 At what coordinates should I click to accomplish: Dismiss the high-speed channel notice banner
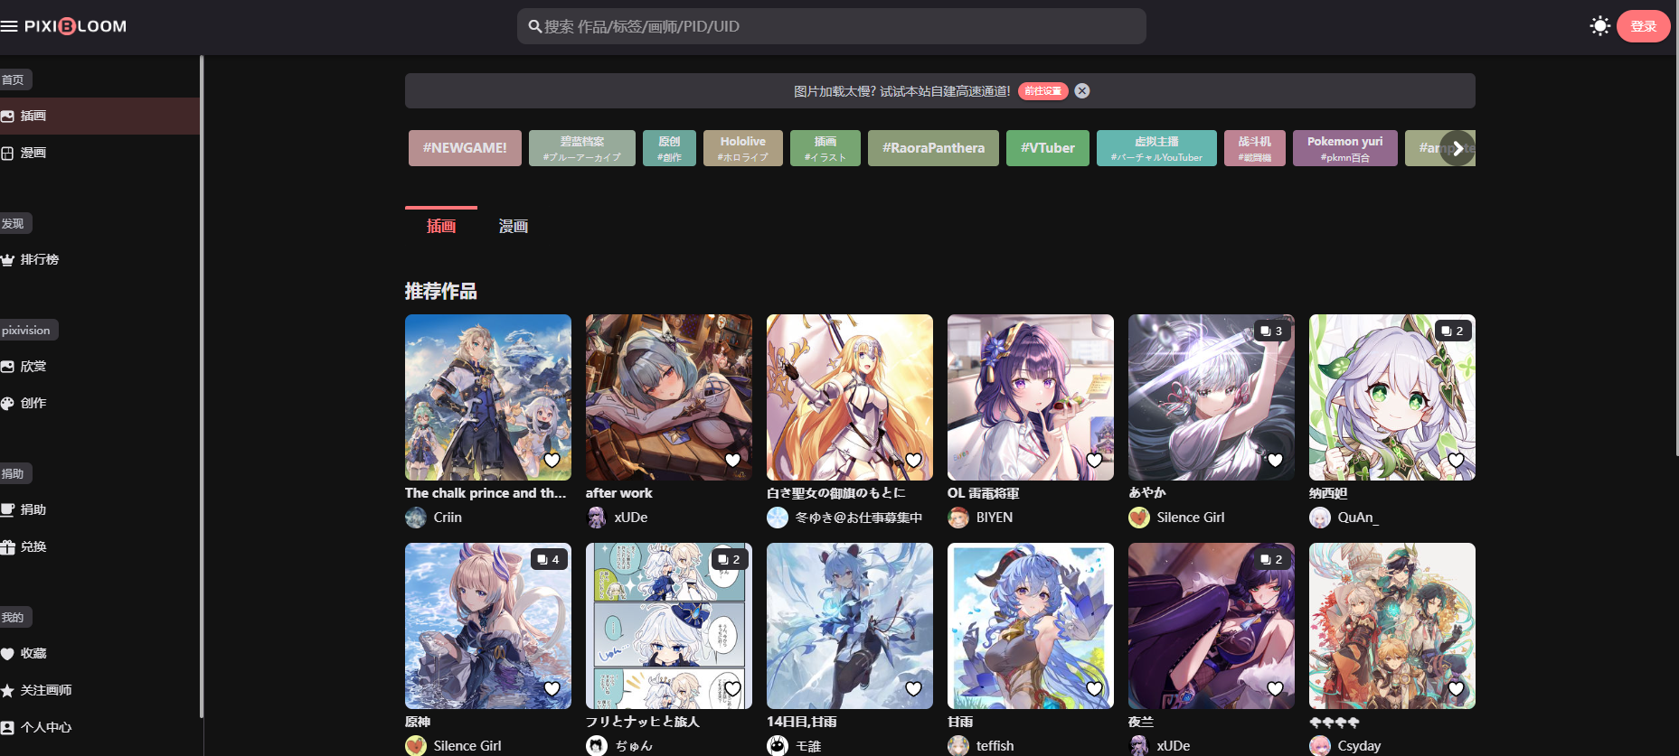click(1081, 91)
